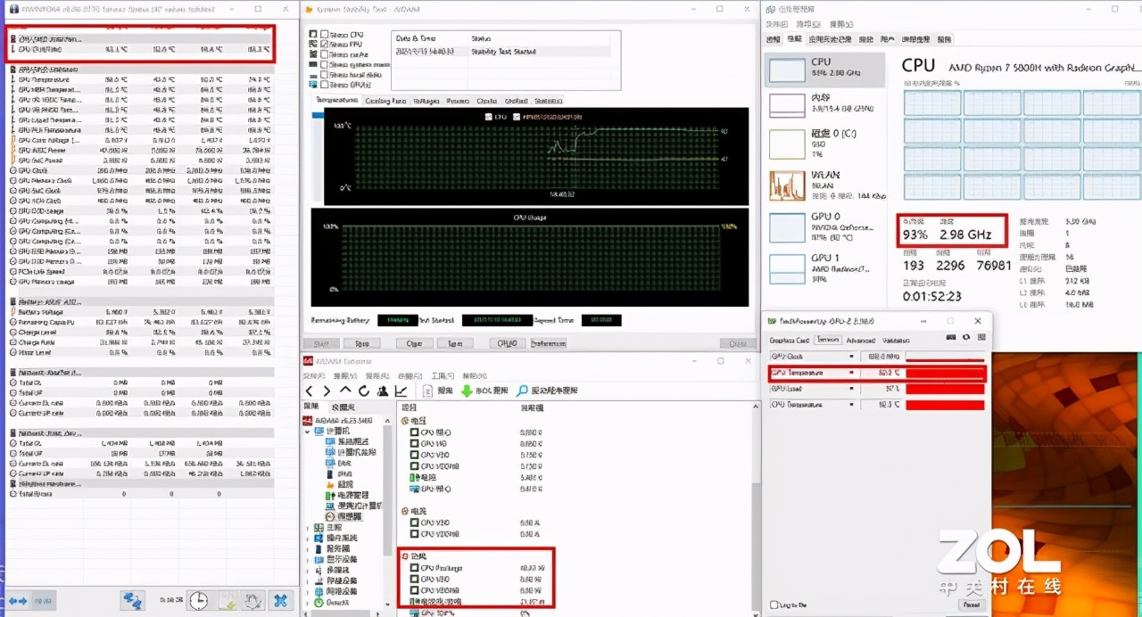This screenshot has width=1142, height=617.
Task: Collapse the Computer node in AIDA64 tree
Action: 308,431
